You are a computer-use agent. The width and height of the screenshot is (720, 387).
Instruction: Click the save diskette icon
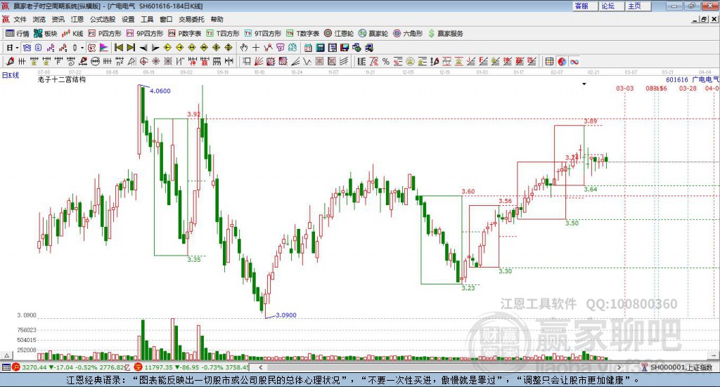[x=345, y=48]
